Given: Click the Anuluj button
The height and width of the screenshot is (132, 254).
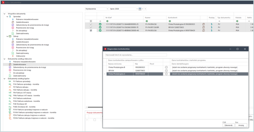Looking at the screenshot, I should point(241,125).
